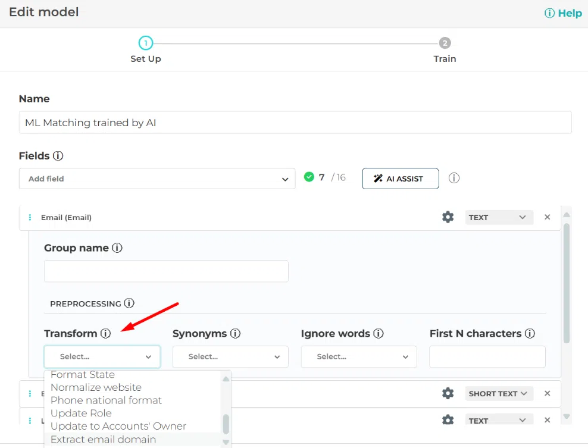Click info icon beside Group name

[x=117, y=248]
